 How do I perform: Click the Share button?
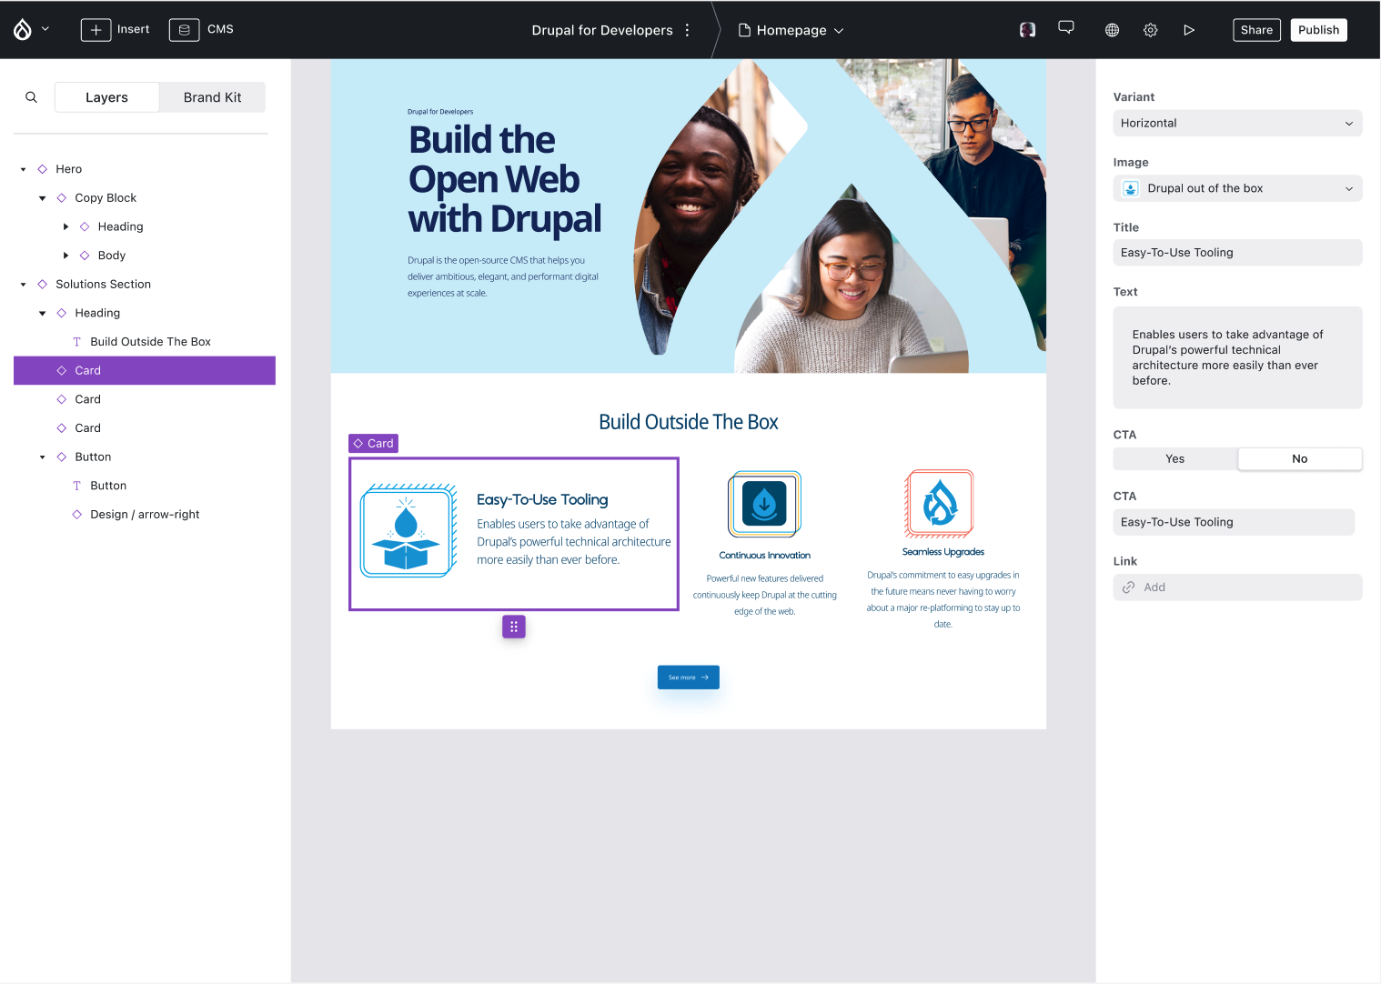pos(1256,30)
